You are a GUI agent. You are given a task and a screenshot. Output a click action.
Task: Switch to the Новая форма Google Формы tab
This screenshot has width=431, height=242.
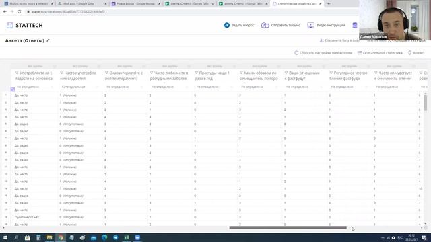[135, 4]
